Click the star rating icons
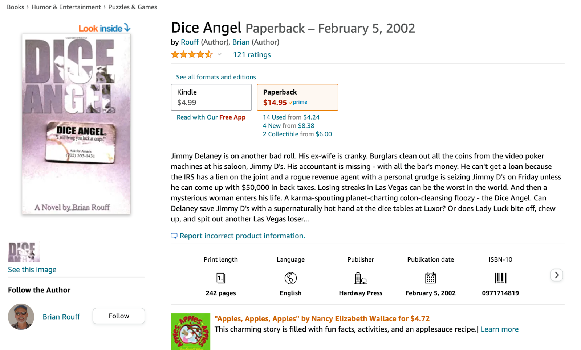This screenshot has height=350, width=581. click(192, 55)
